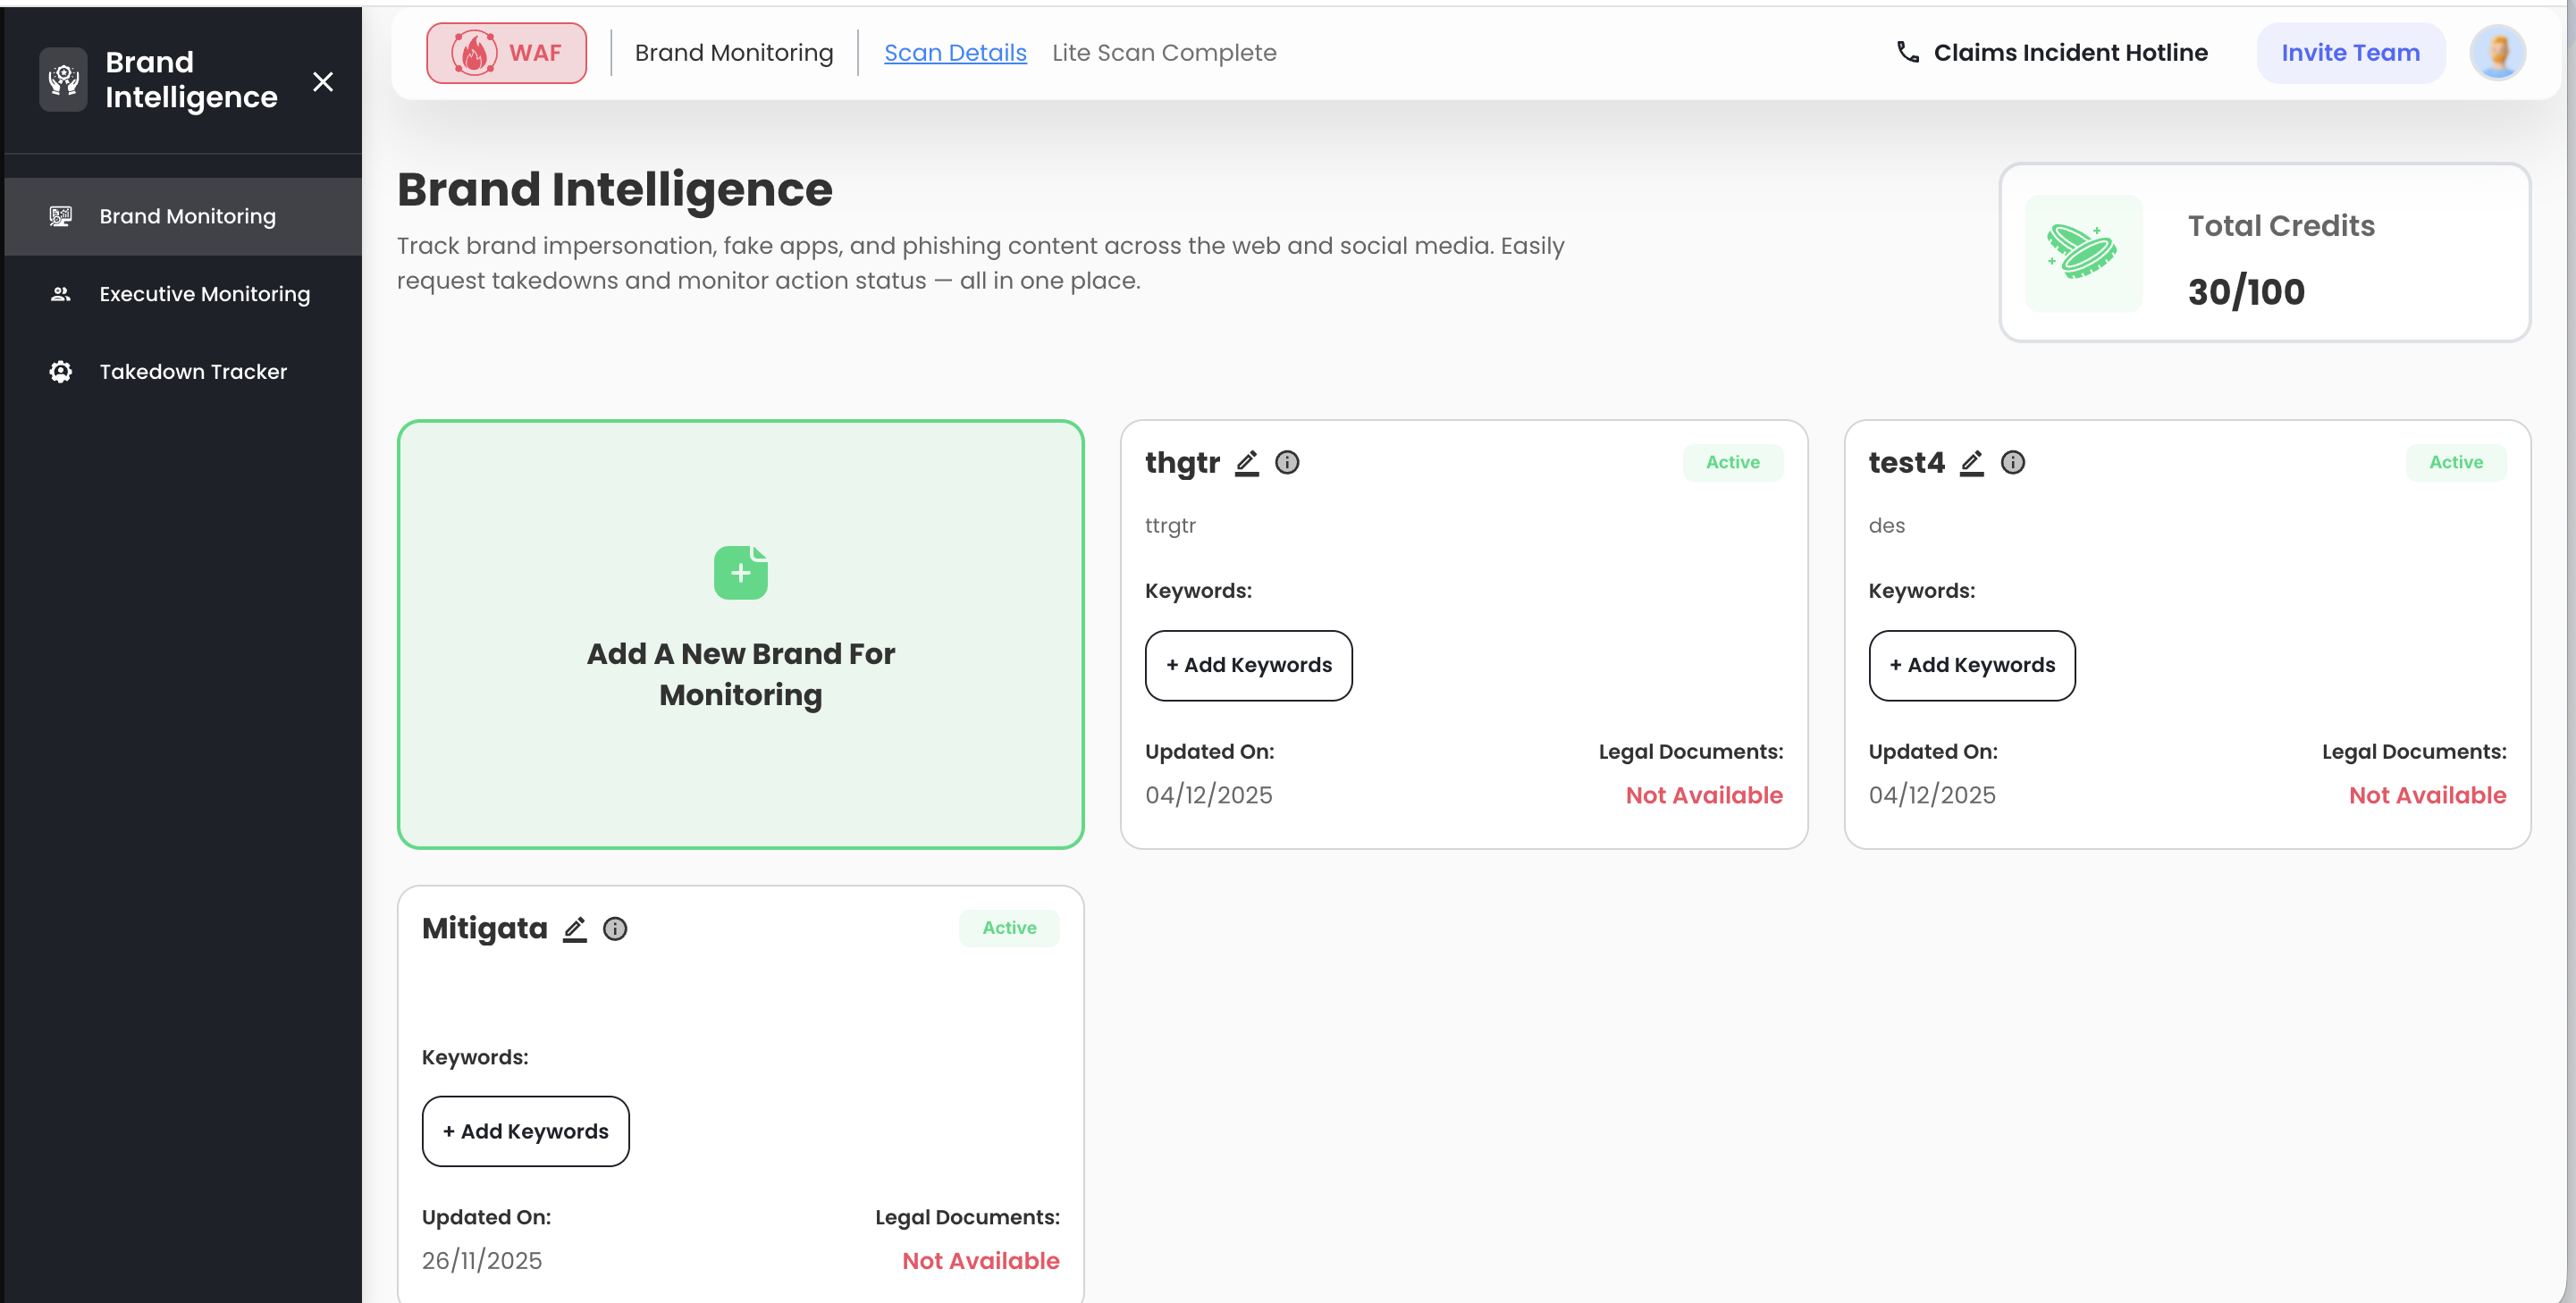This screenshot has height=1303, width=2576.
Task: Click the Brand Intelligence logo icon
Action: click(x=62, y=80)
